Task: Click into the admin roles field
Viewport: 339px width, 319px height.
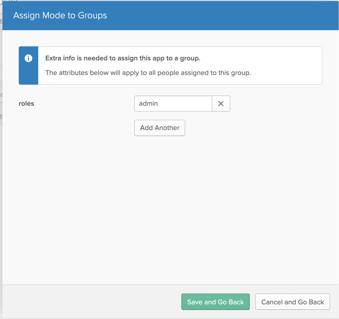Action: point(173,103)
